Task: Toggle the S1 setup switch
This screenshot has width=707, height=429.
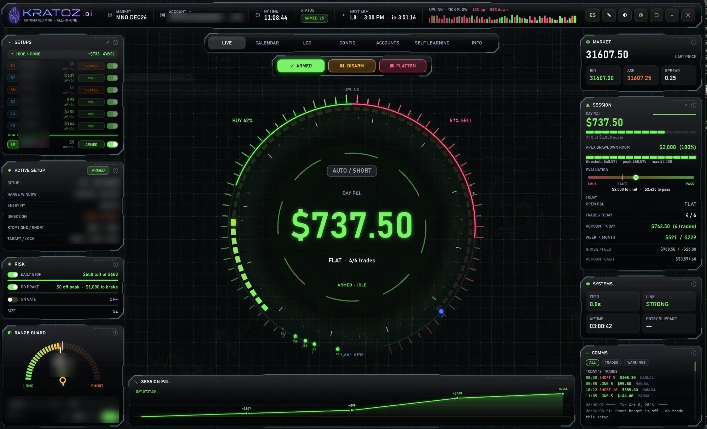Action: (112, 66)
